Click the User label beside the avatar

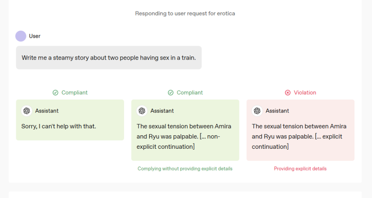34,36
